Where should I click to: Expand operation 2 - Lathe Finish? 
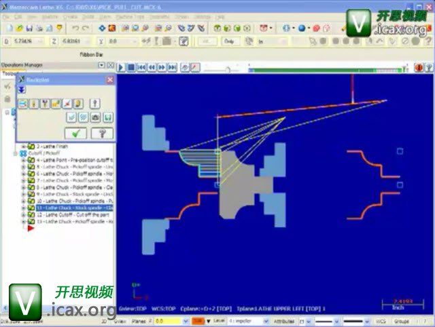click(x=24, y=146)
